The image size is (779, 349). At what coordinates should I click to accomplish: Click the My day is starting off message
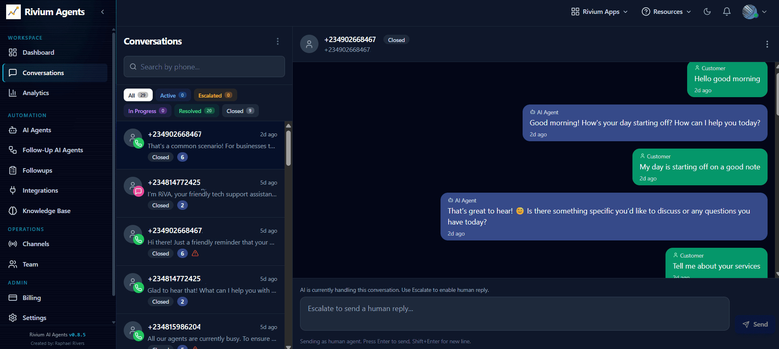[700, 167]
